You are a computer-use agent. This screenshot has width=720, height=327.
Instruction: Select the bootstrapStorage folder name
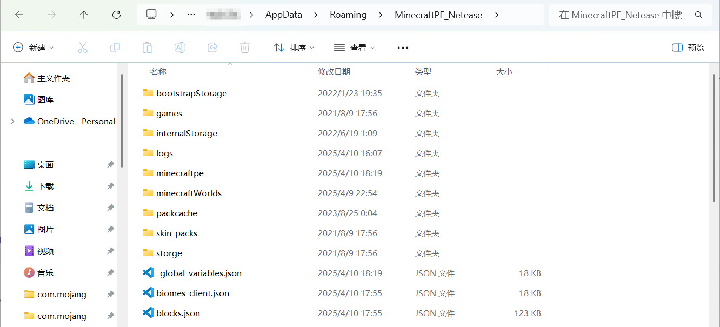pyautogui.click(x=191, y=93)
